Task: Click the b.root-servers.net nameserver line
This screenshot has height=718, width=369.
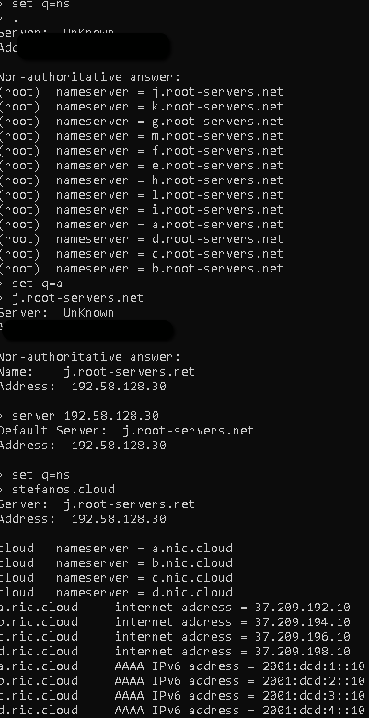Action: [142, 269]
